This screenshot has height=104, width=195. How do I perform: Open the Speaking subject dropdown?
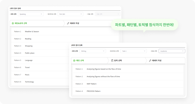[x=31, y=14]
